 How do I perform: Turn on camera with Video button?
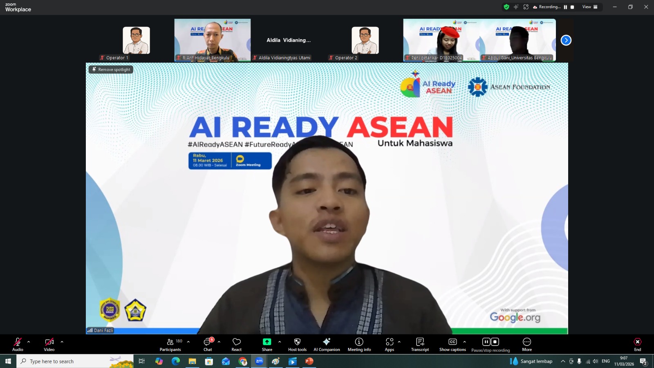point(49,344)
